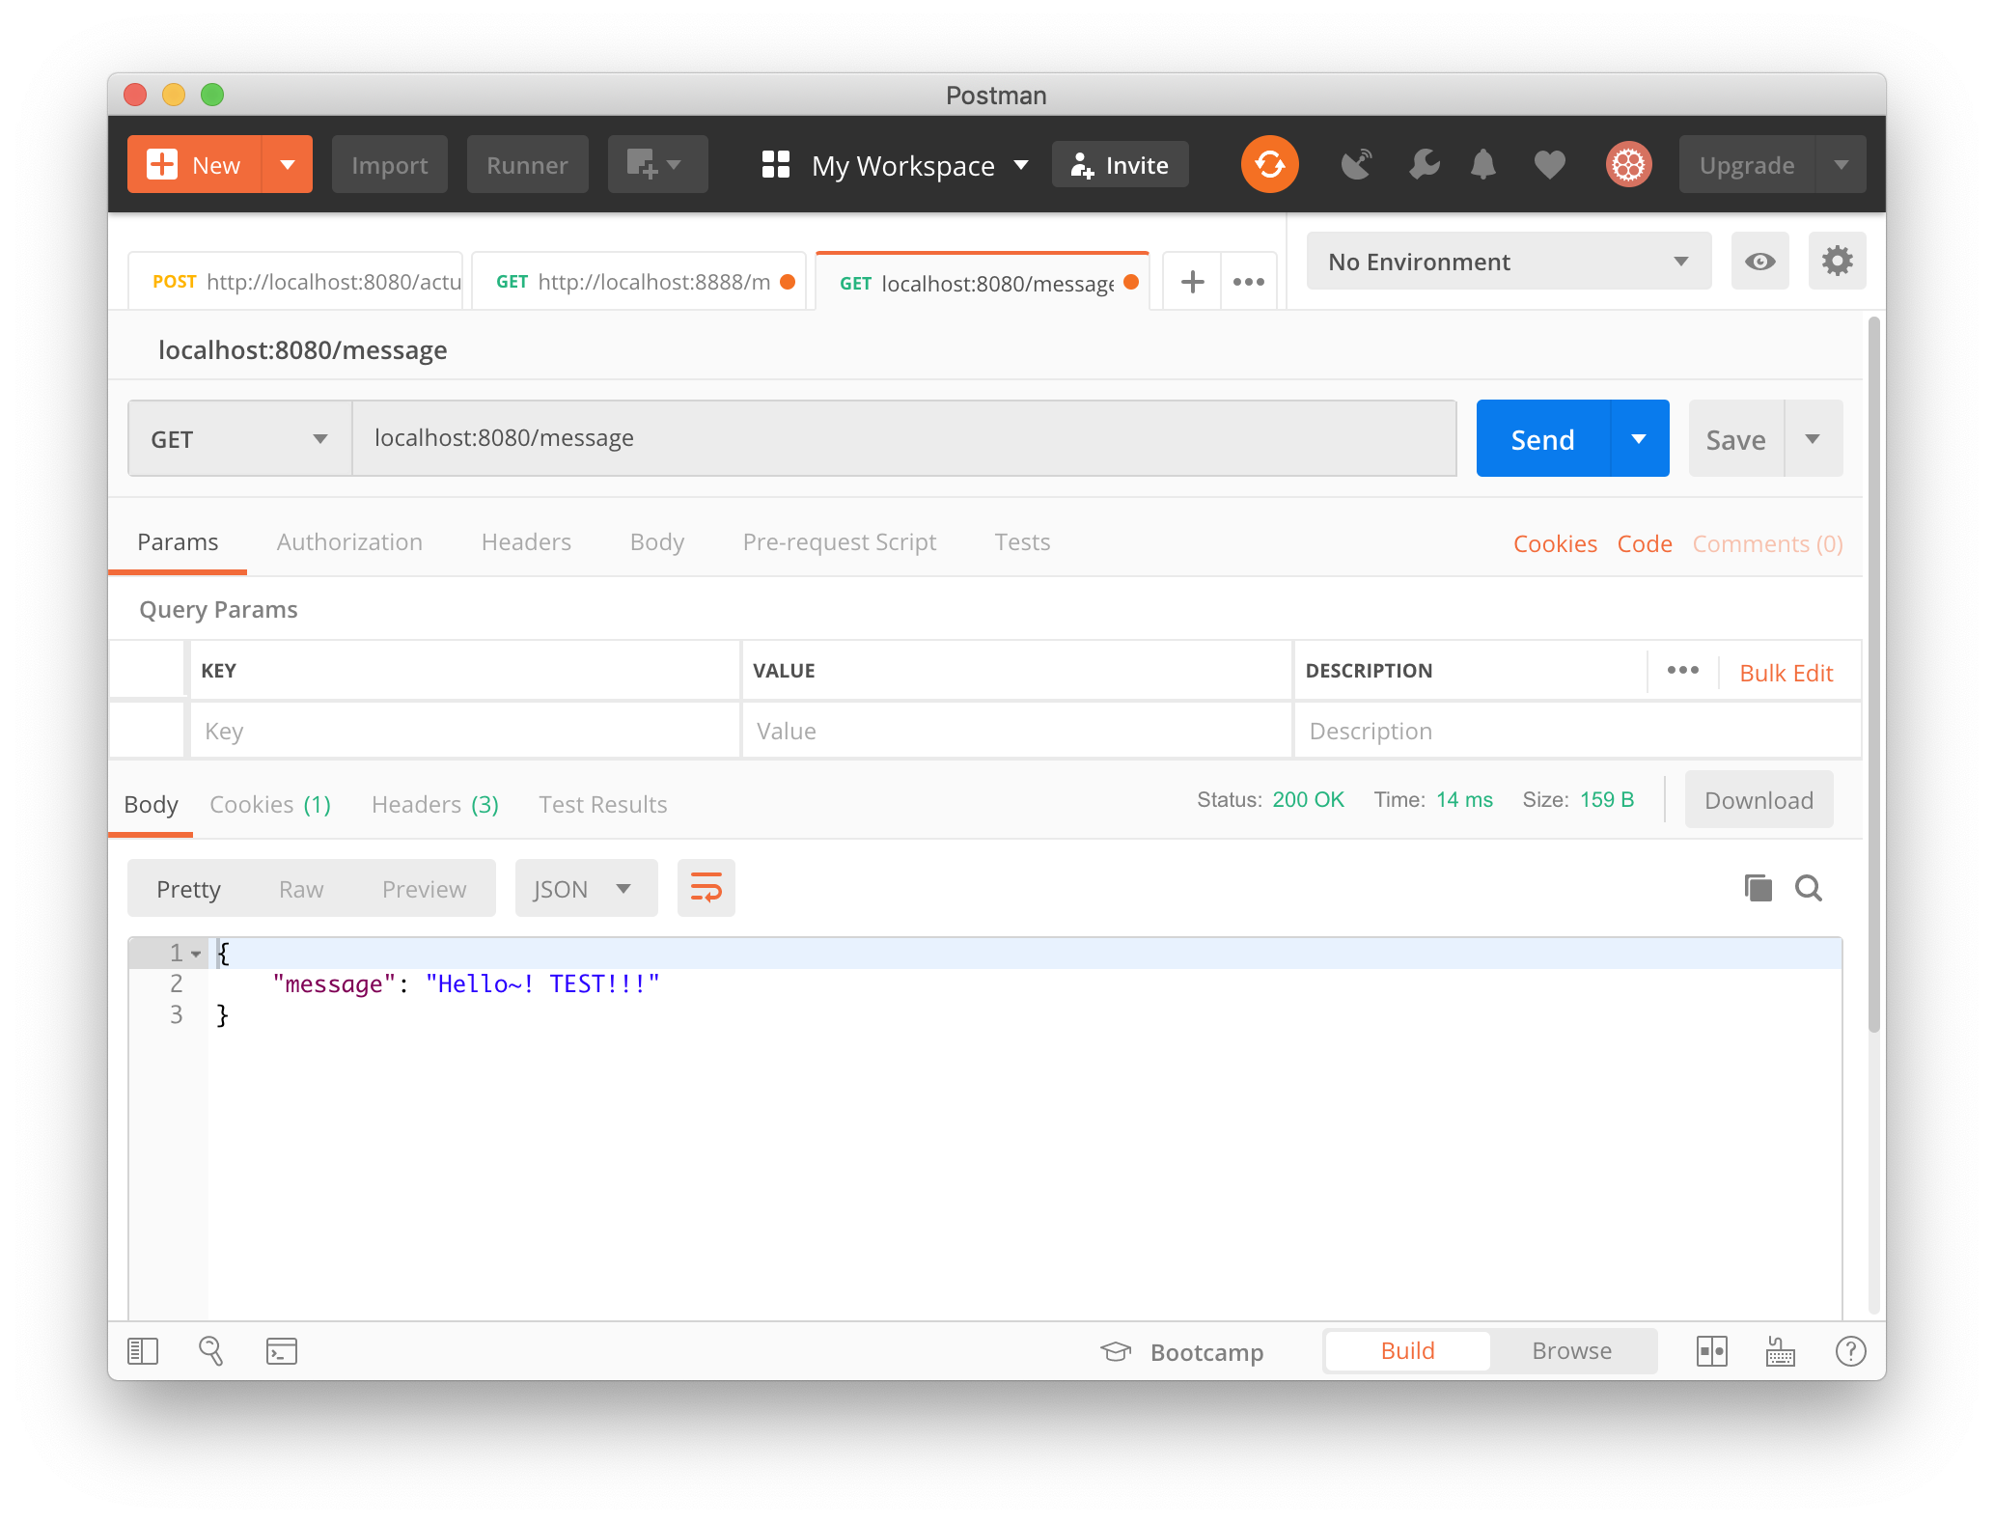Toggle environment quick look eye icon
The image size is (1994, 1523).
tap(1759, 262)
